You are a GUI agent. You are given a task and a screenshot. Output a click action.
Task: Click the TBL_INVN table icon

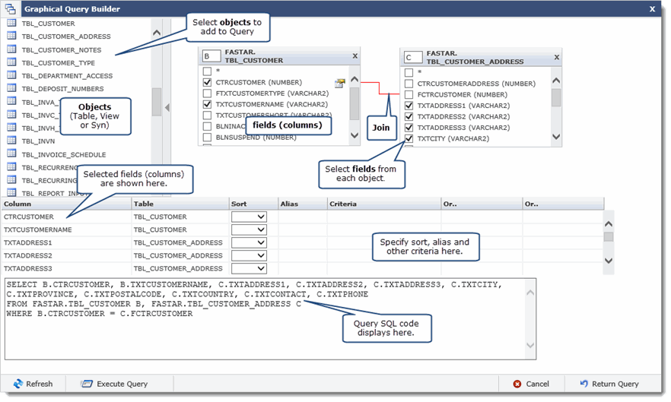tap(12, 141)
